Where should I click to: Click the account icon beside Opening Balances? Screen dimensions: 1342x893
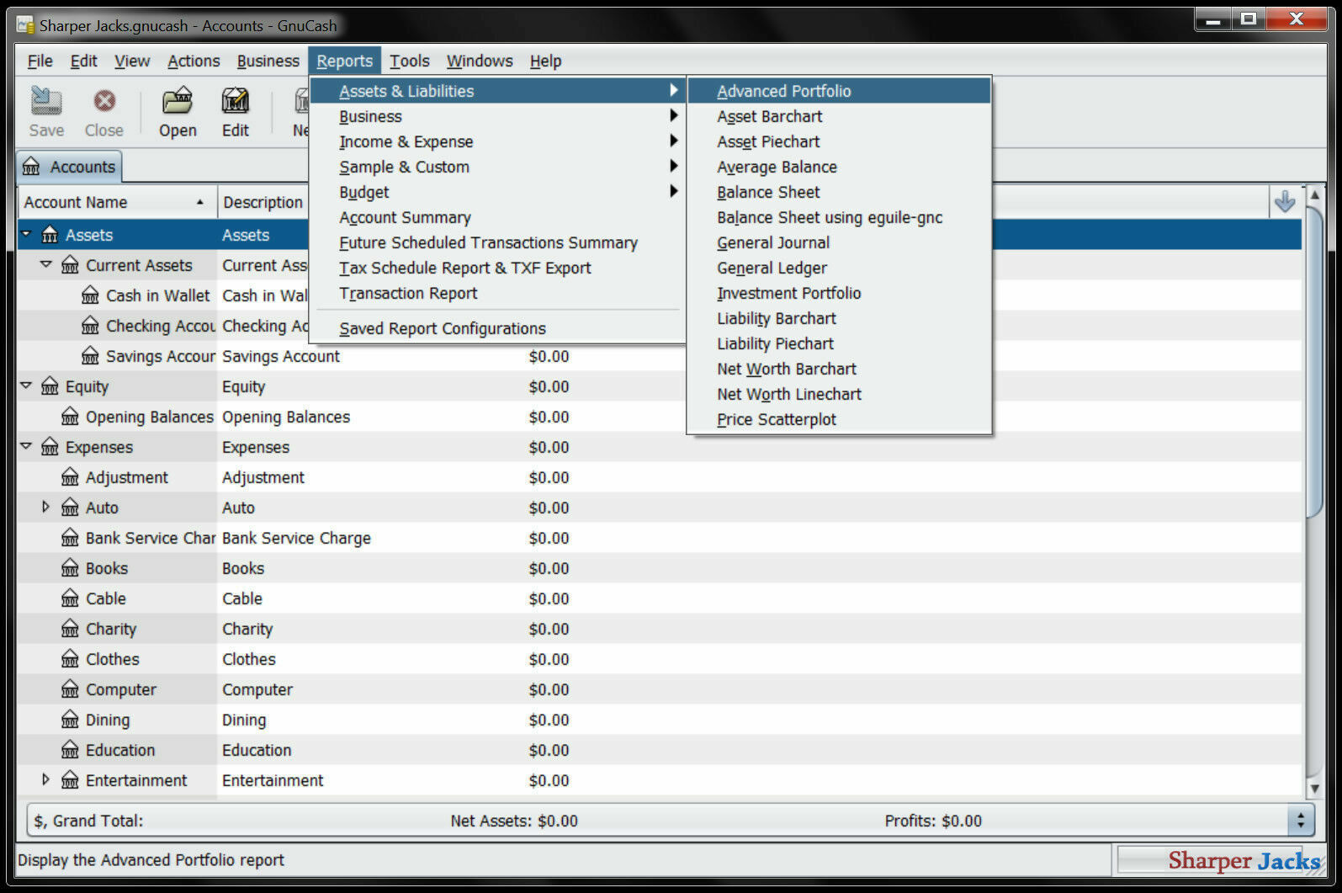pyautogui.click(x=70, y=417)
